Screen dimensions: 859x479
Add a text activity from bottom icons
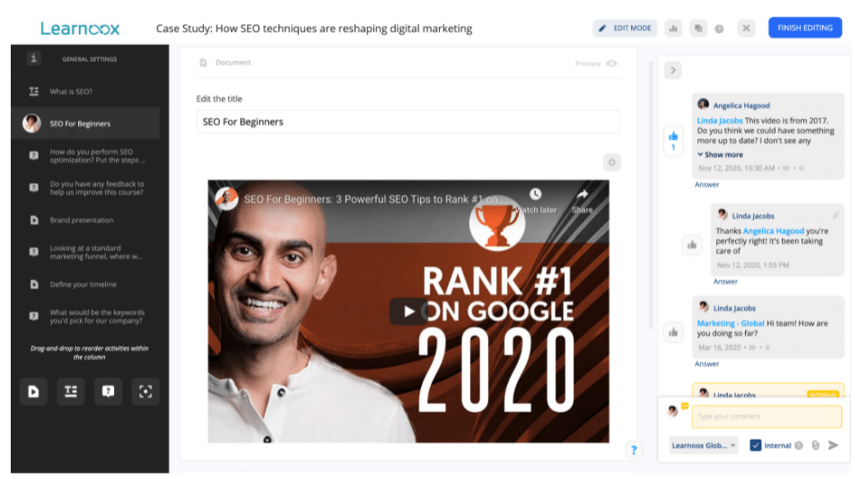71,391
